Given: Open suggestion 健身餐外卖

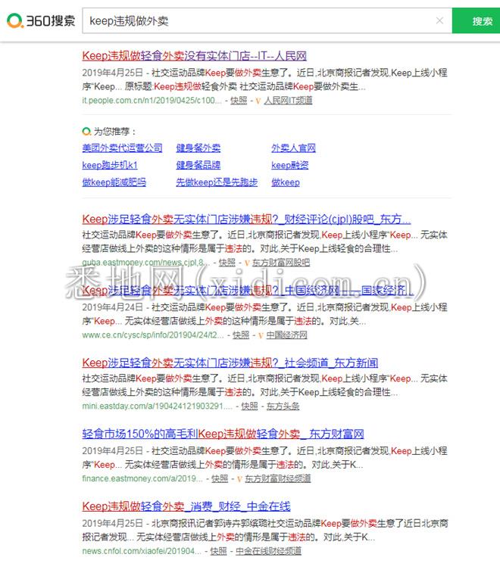Looking at the screenshot, I should 198,148.
